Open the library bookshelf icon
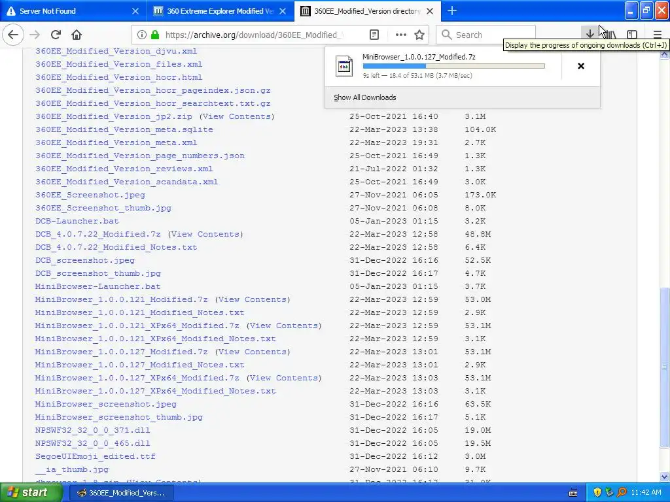 tap(611, 35)
